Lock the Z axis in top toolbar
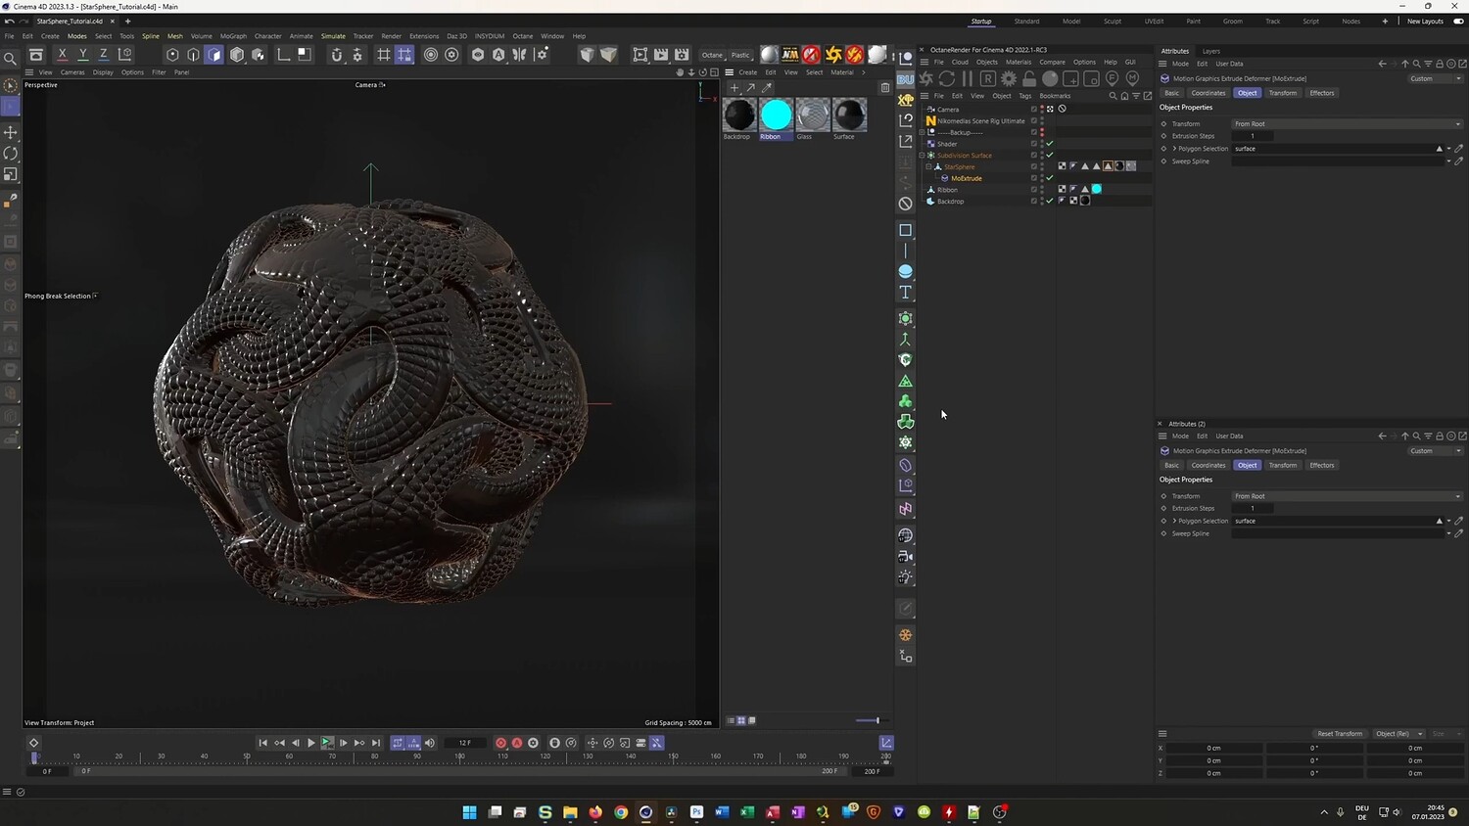 click(104, 55)
